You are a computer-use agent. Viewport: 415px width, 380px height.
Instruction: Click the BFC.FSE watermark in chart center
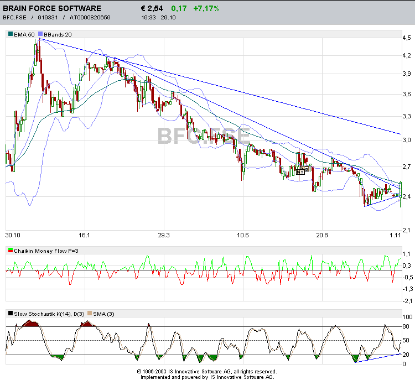point(204,136)
